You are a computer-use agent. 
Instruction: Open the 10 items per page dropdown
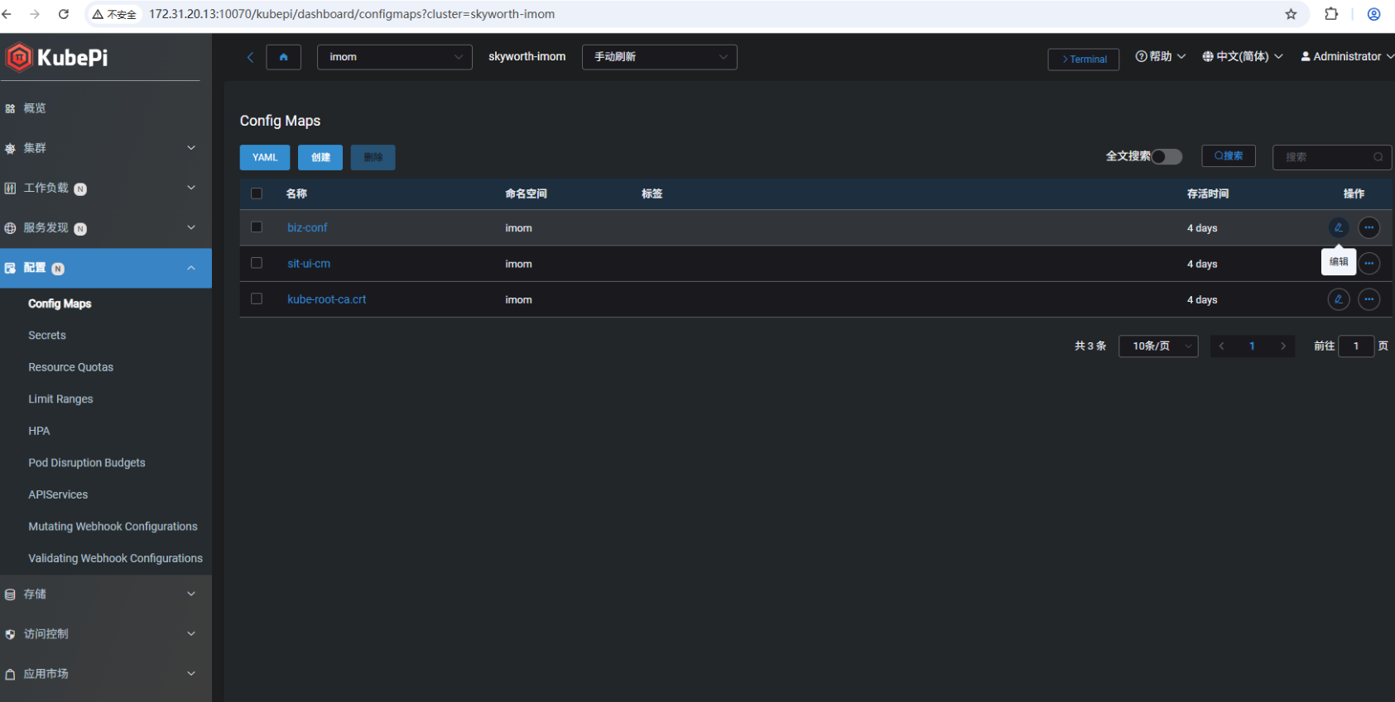pos(1157,346)
